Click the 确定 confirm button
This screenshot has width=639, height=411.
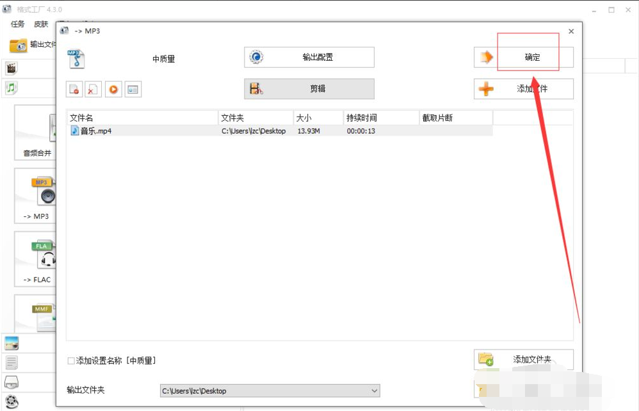click(524, 57)
